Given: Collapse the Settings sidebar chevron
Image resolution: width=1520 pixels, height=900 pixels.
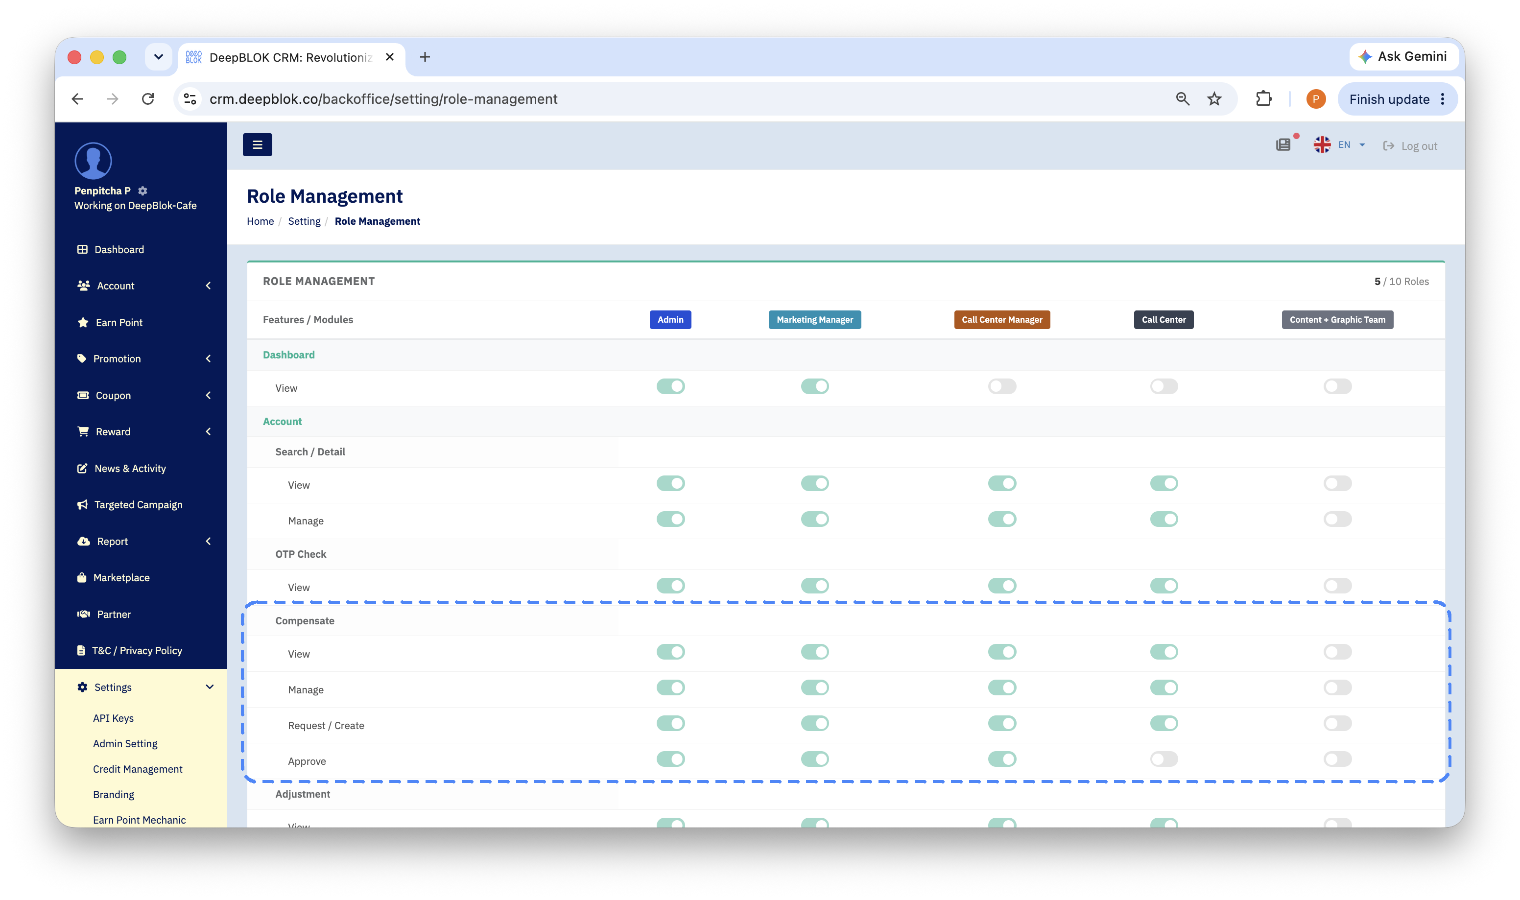Looking at the screenshot, I should point(210,687).
